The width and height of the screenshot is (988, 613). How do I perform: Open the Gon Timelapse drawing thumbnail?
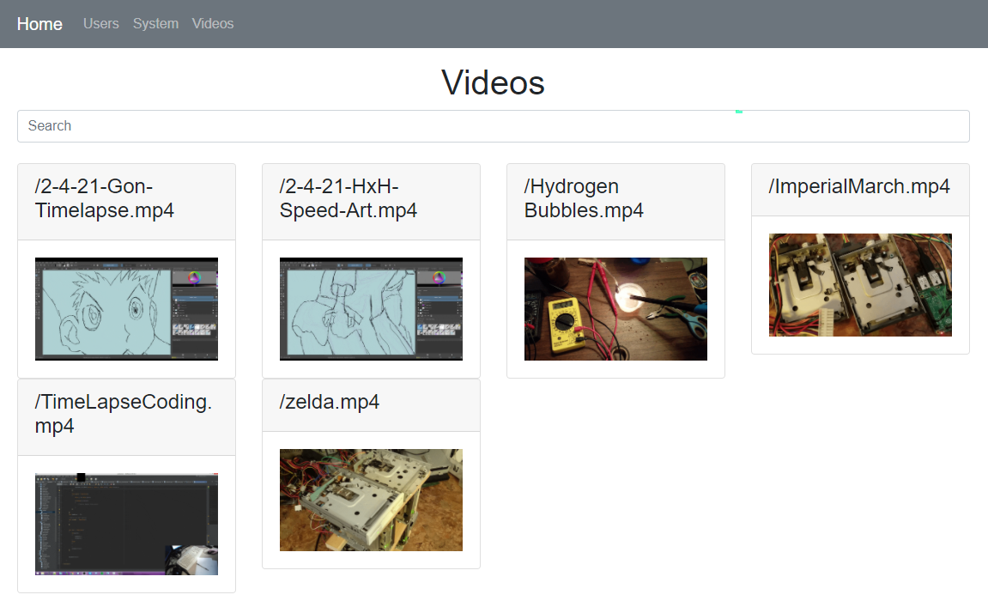pos(126,309)
